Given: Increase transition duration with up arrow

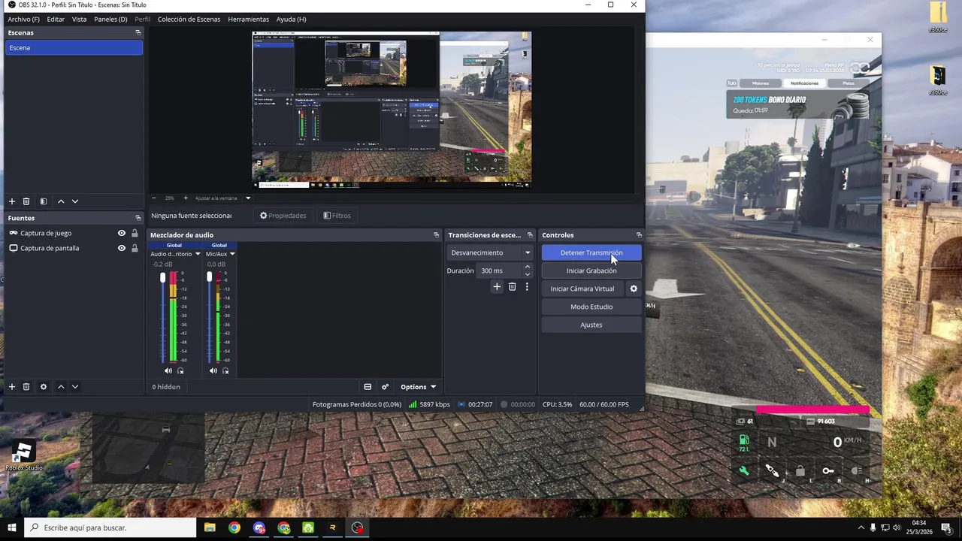Looking at the screenshot, I should tap(527, 267).
